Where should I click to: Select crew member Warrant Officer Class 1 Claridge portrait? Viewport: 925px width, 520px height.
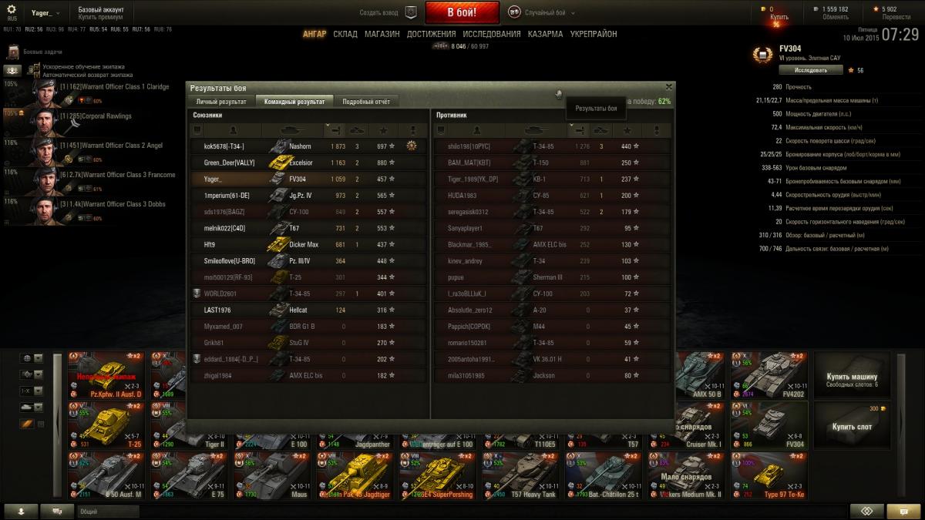tap(45, 92)
